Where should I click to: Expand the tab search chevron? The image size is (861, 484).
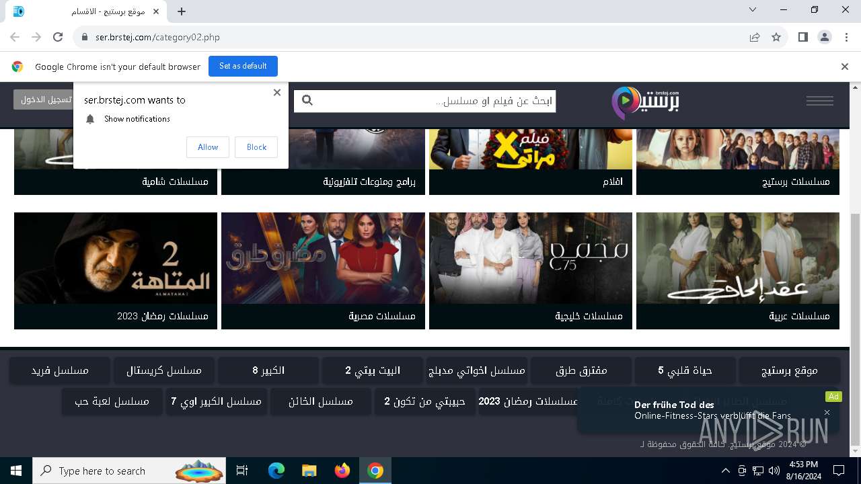753,9
